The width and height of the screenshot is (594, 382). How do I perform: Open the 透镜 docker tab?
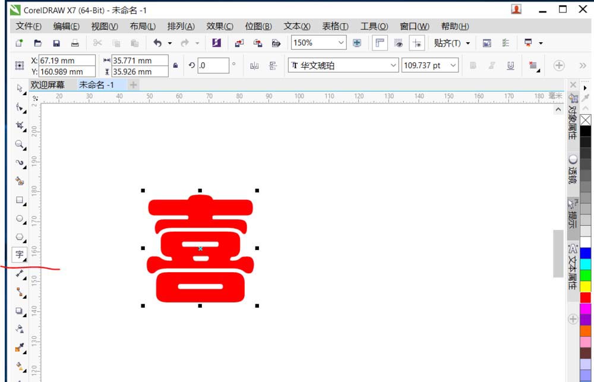573,169
